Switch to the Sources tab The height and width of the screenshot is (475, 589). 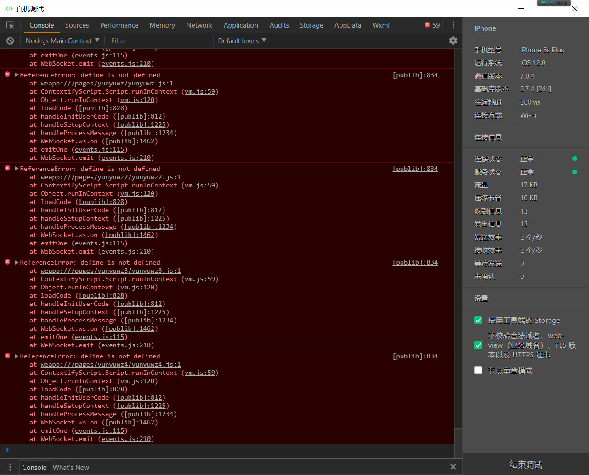[x=77, y=25]
